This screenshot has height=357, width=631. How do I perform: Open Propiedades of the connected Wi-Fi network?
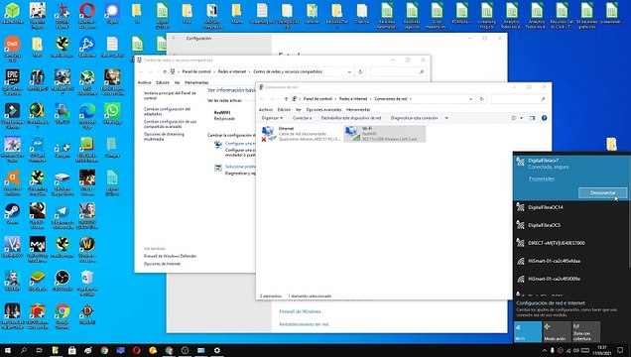(542, 178)
